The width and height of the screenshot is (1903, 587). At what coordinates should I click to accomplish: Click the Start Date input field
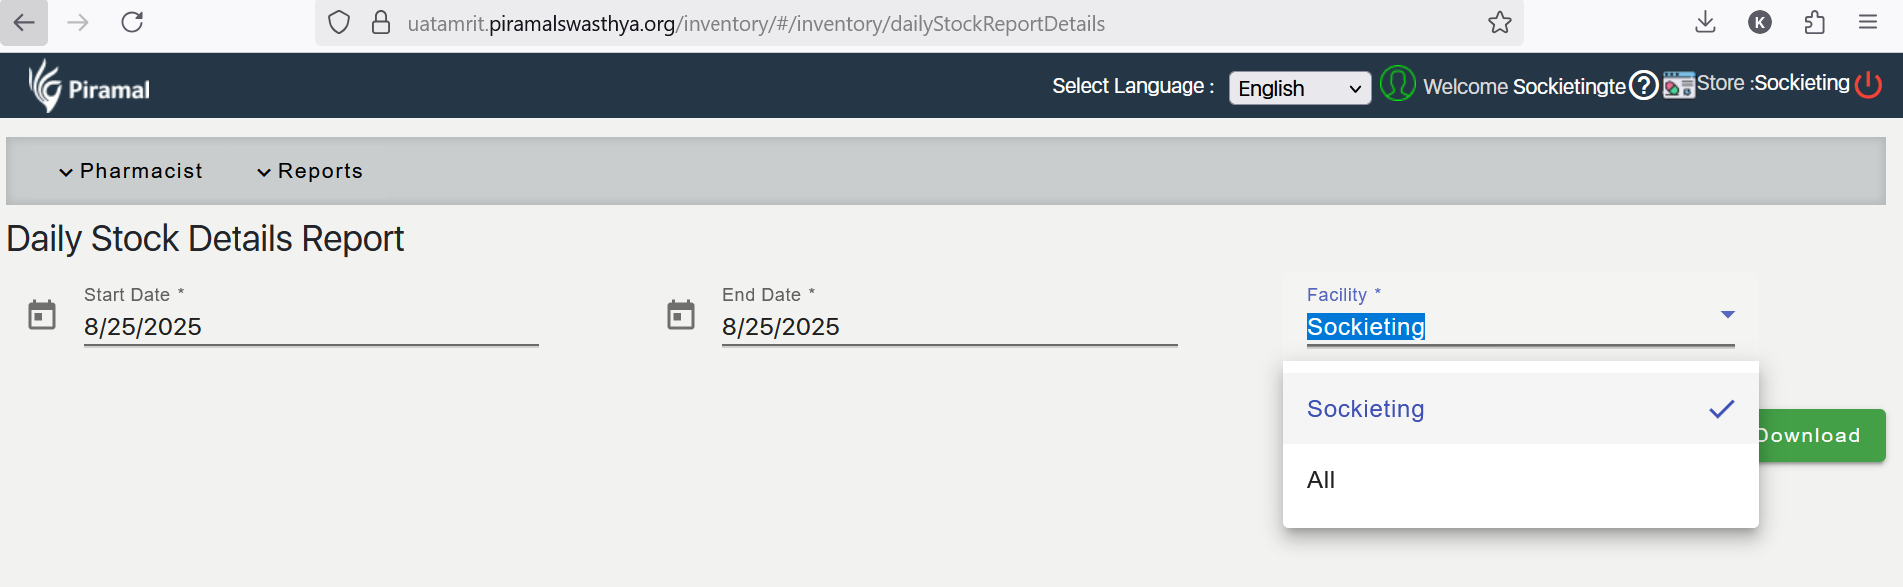point(309,327)
